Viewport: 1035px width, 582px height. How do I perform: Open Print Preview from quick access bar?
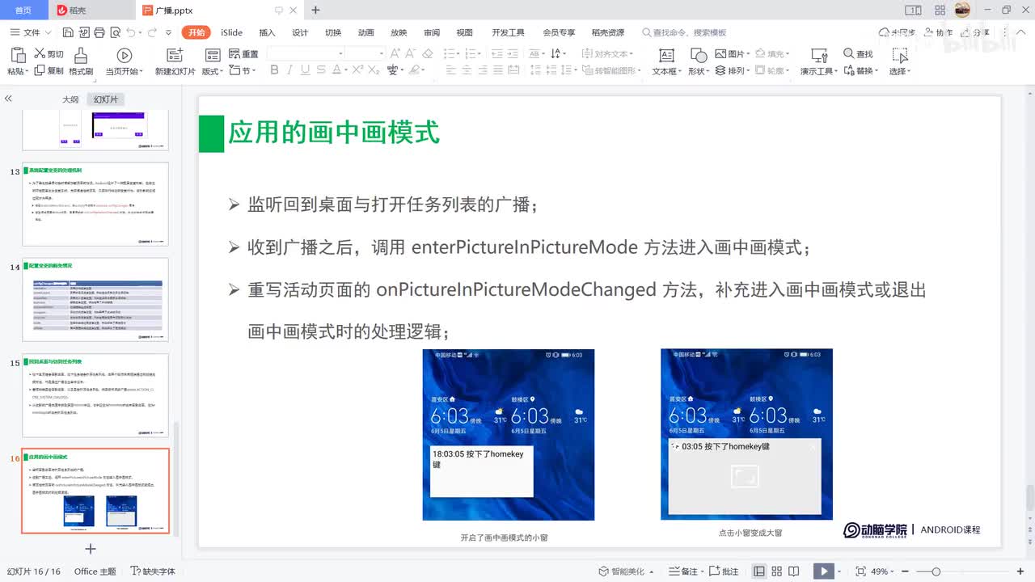114,32
